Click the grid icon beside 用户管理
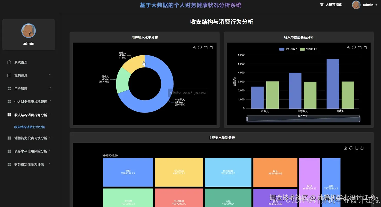 (9, 89)
